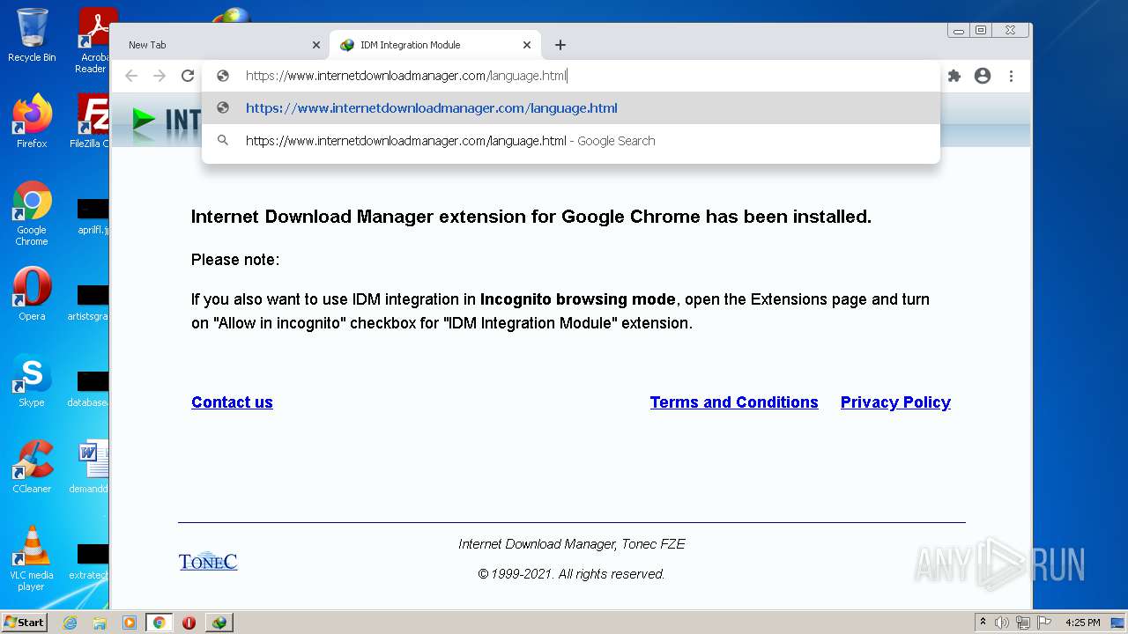Close the IDM Integration Module tab
Screen dimensions: 1128x634
point(527,45)
